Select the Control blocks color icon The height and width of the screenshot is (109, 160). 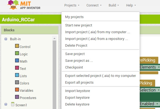click(x=17, y=46)
